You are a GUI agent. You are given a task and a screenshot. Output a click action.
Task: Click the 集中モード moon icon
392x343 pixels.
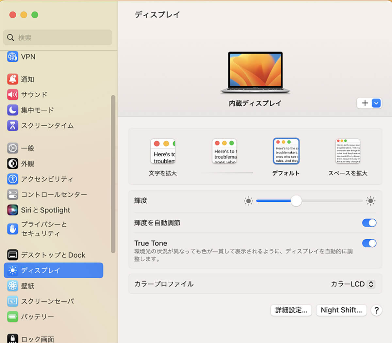tap(12, 110)
